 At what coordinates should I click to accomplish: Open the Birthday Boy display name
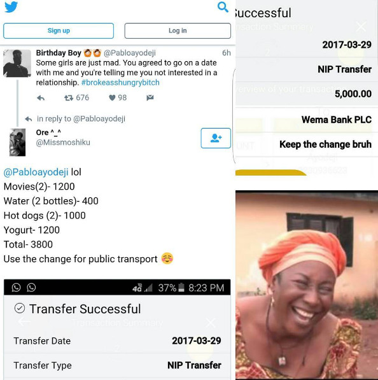[59, 53]
